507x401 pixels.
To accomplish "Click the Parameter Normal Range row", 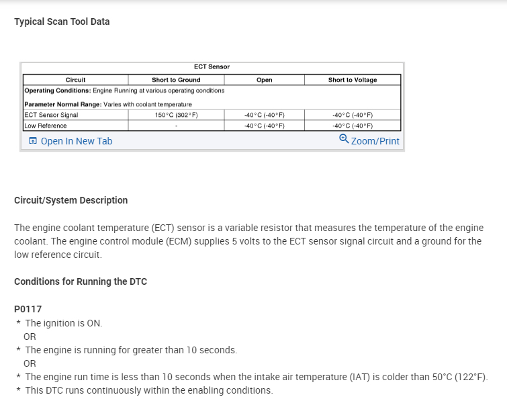I will 108,104.
